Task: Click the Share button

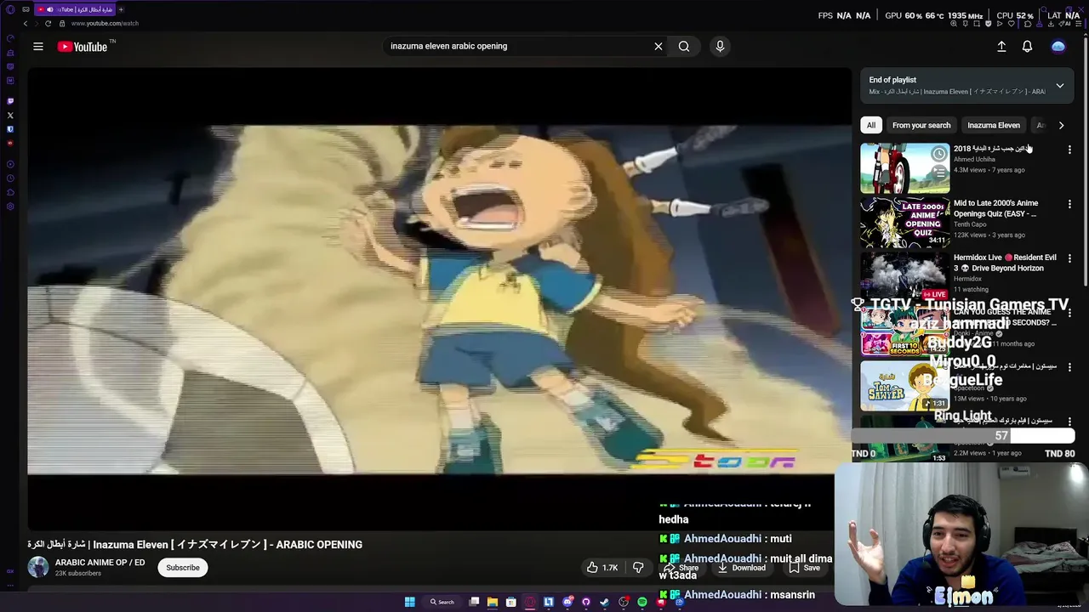Action: click(681, 568)
